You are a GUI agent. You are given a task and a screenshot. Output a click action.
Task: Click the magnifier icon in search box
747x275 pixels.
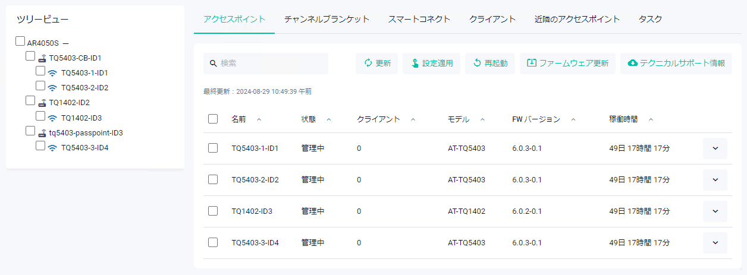point(213,64)
